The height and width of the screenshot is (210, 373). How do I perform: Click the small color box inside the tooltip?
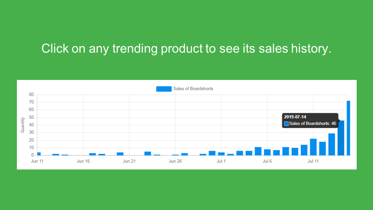(x=286, y=124)
